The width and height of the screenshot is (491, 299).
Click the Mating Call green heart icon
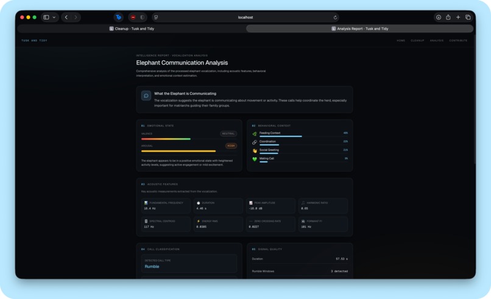click(255, 159)
